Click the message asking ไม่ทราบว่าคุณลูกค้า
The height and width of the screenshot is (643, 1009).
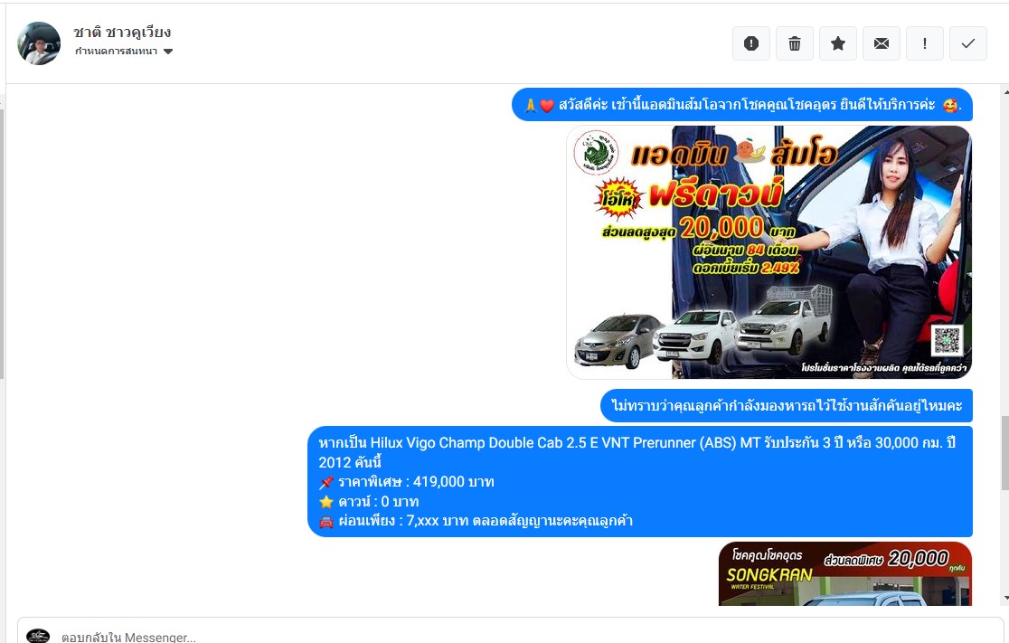[787, 405]
